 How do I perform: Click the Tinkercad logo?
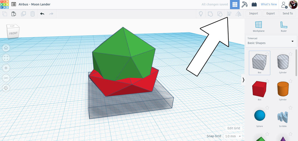coord(4,4)
